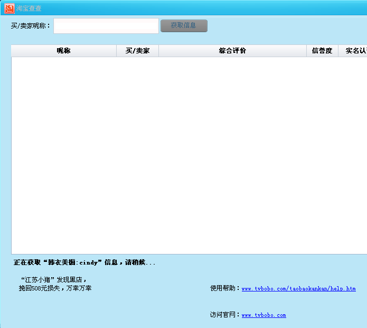The image size is (367, 328).
Task: Sort by the 昵称 column header
Action: [x=64, y=51]
